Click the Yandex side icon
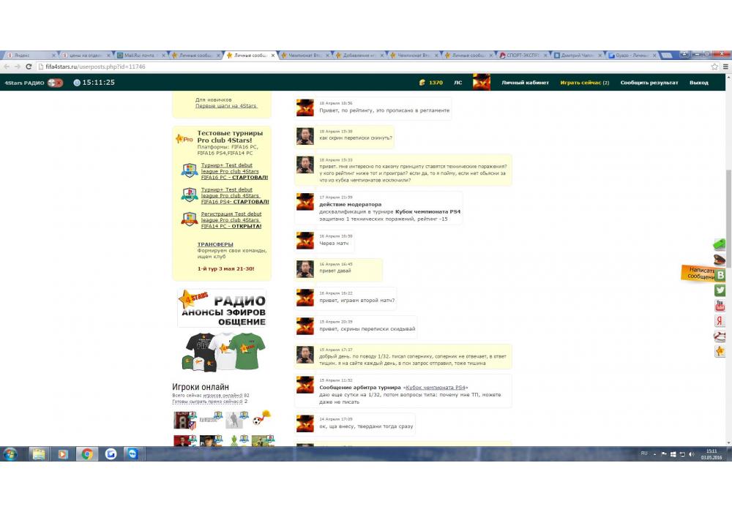This screenshot has height=512, width=732. 720,321
